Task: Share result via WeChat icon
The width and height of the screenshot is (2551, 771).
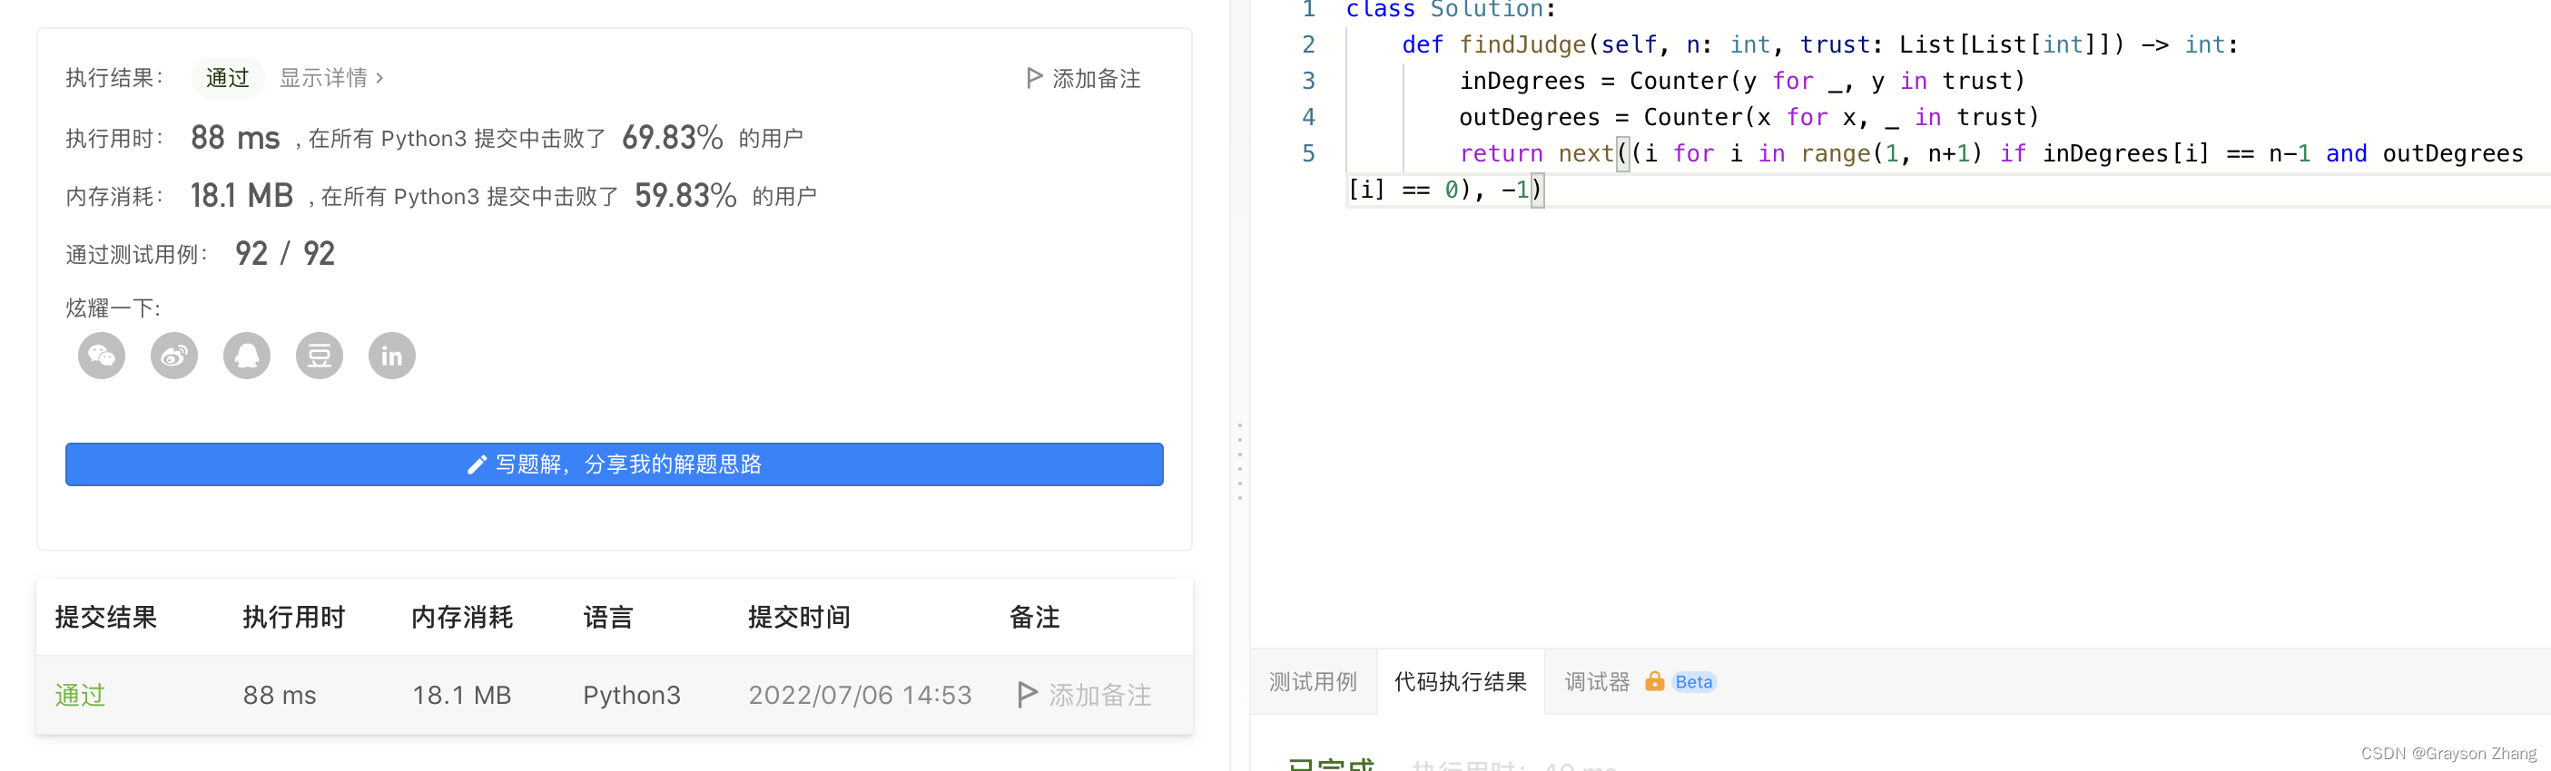Action: [101, 356]
